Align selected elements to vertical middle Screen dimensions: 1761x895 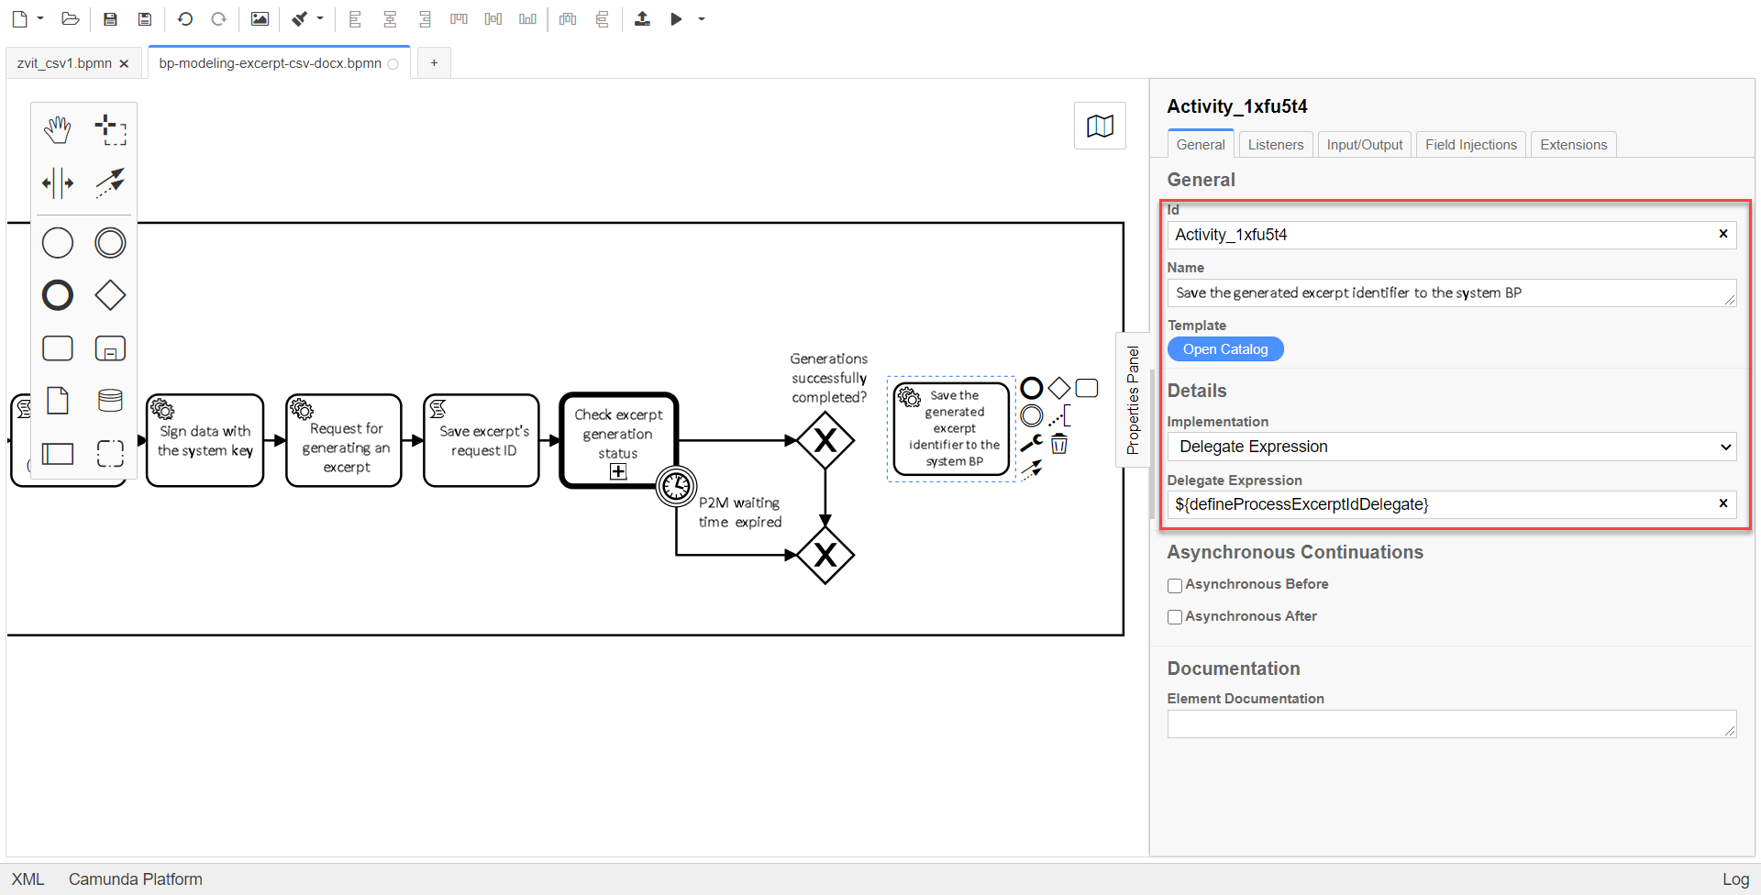coord(493,18)
